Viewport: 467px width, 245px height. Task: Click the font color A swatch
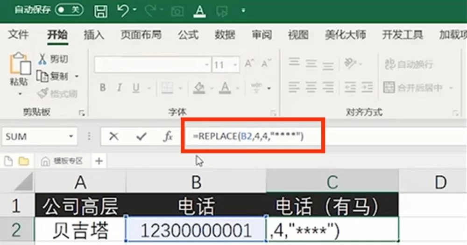point(225,88)
